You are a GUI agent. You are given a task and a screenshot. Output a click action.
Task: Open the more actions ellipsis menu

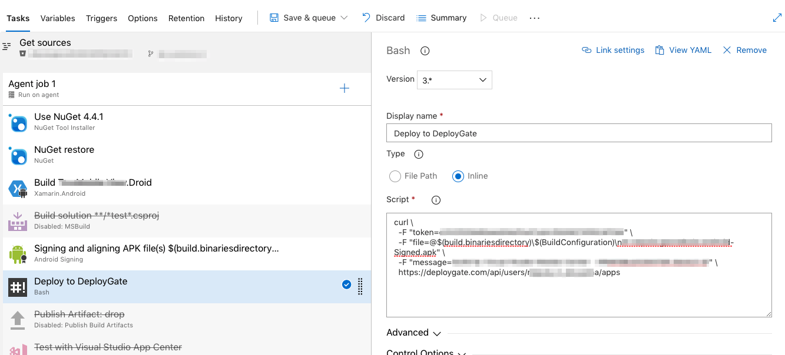pos(534,18)
